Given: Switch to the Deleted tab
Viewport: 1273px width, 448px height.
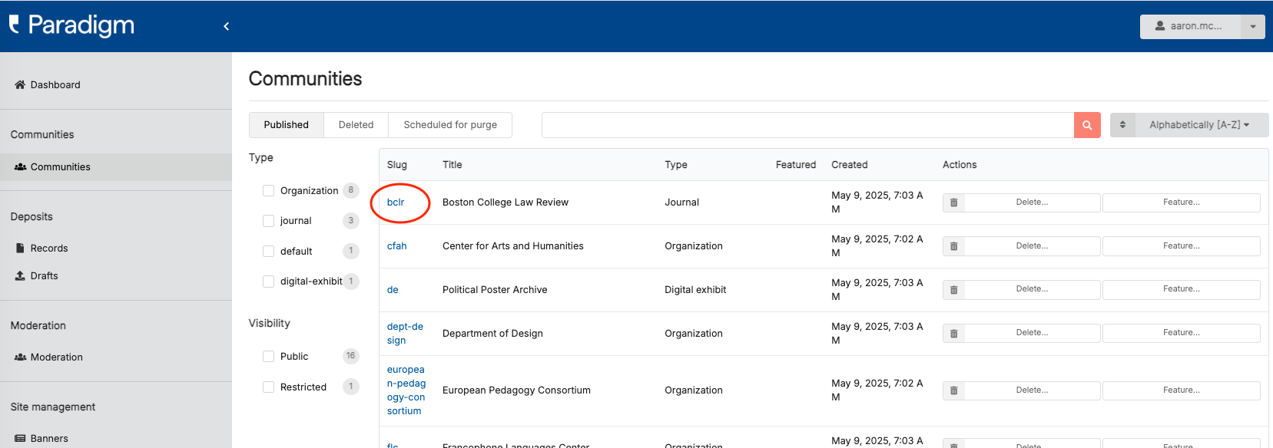Looking at the screenshot, I should point(356,125).
